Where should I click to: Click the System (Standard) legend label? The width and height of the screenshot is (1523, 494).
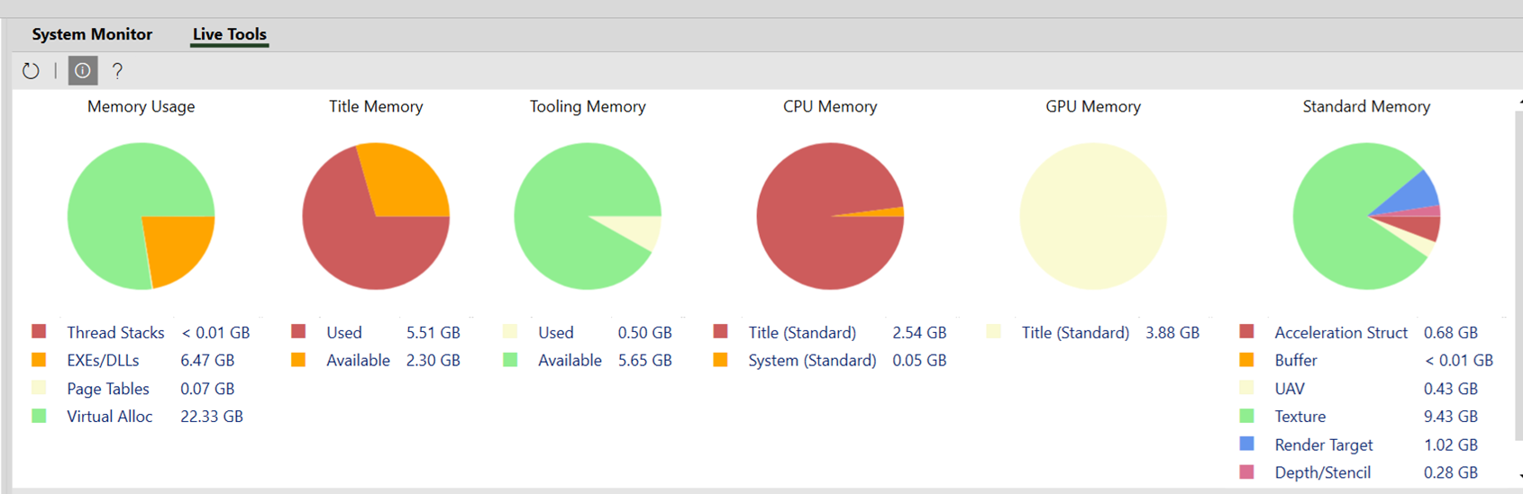(812, 361)
